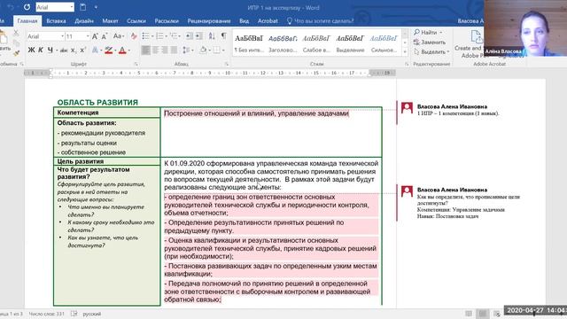The width and height of the screenshot is (567, 319).
Task: Apply the red font color
Action: click(x=122, y=51)
